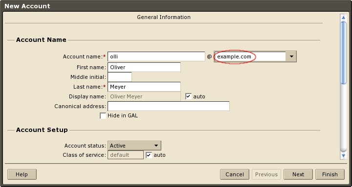
Task: Click the Next button
Action: pos(298,174)
